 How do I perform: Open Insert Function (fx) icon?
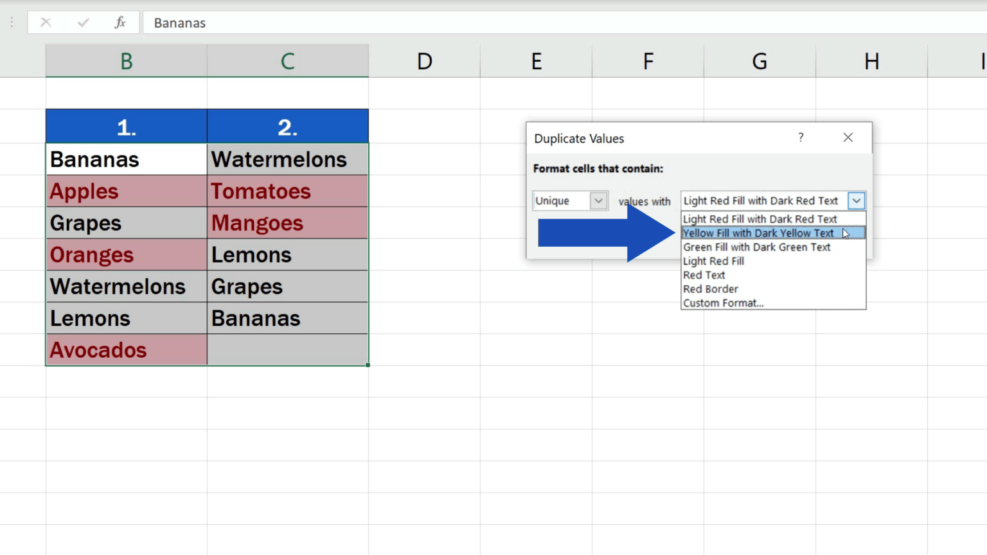(120, 22)
